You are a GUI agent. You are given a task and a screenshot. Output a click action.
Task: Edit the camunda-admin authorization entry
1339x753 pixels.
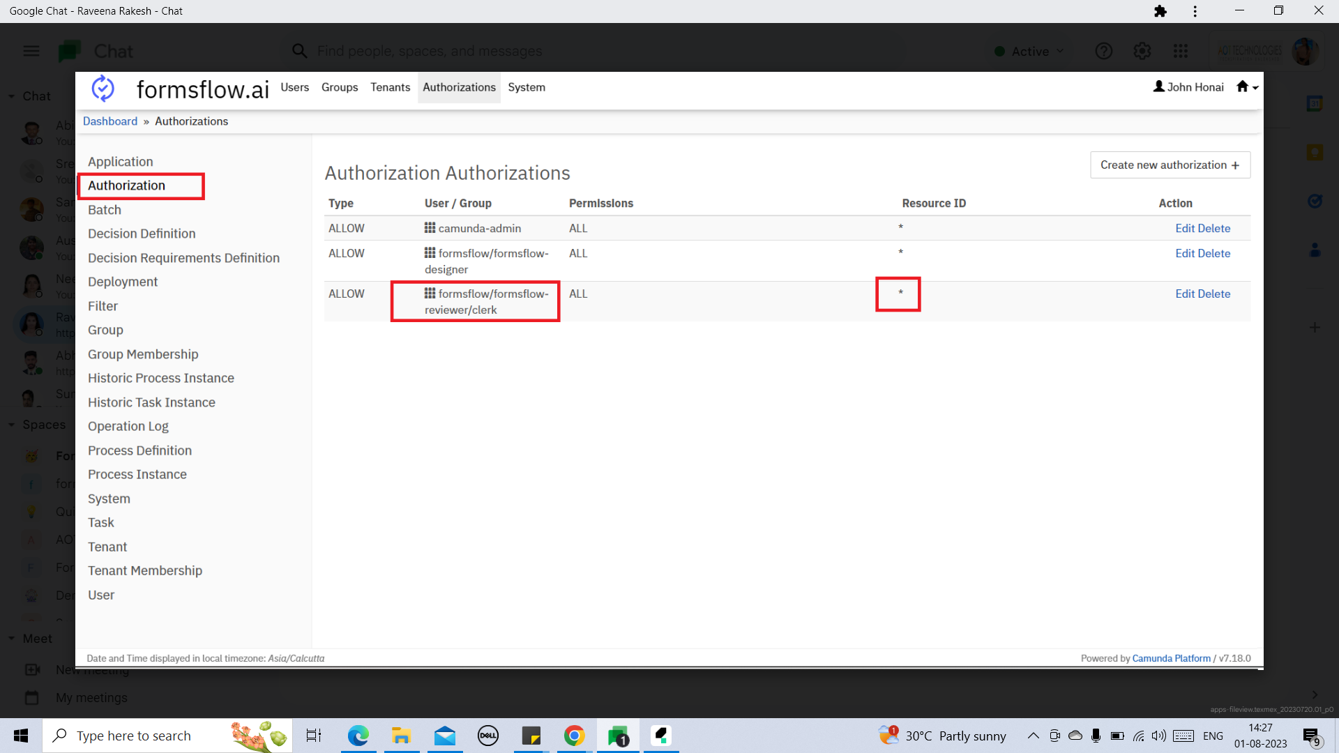pos(1187,228)
